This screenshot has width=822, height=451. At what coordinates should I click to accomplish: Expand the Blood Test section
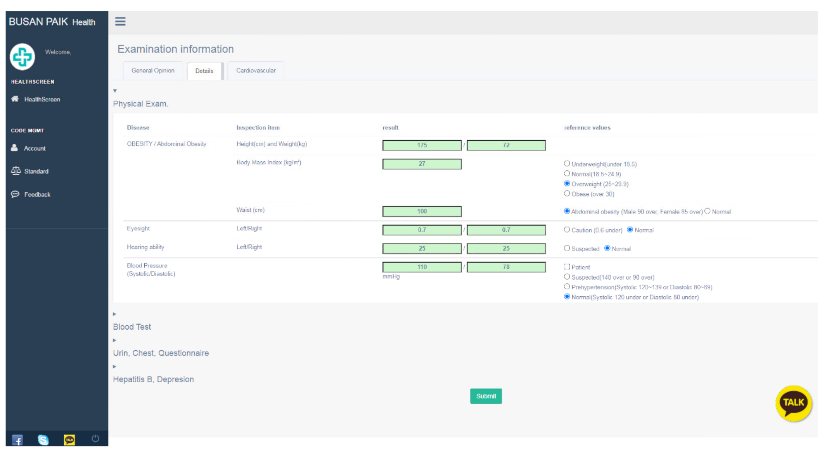pos(115,314)
